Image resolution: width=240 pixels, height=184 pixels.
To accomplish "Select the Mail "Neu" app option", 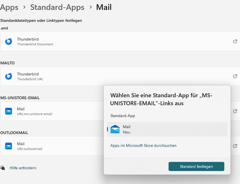I will [167, 129].
